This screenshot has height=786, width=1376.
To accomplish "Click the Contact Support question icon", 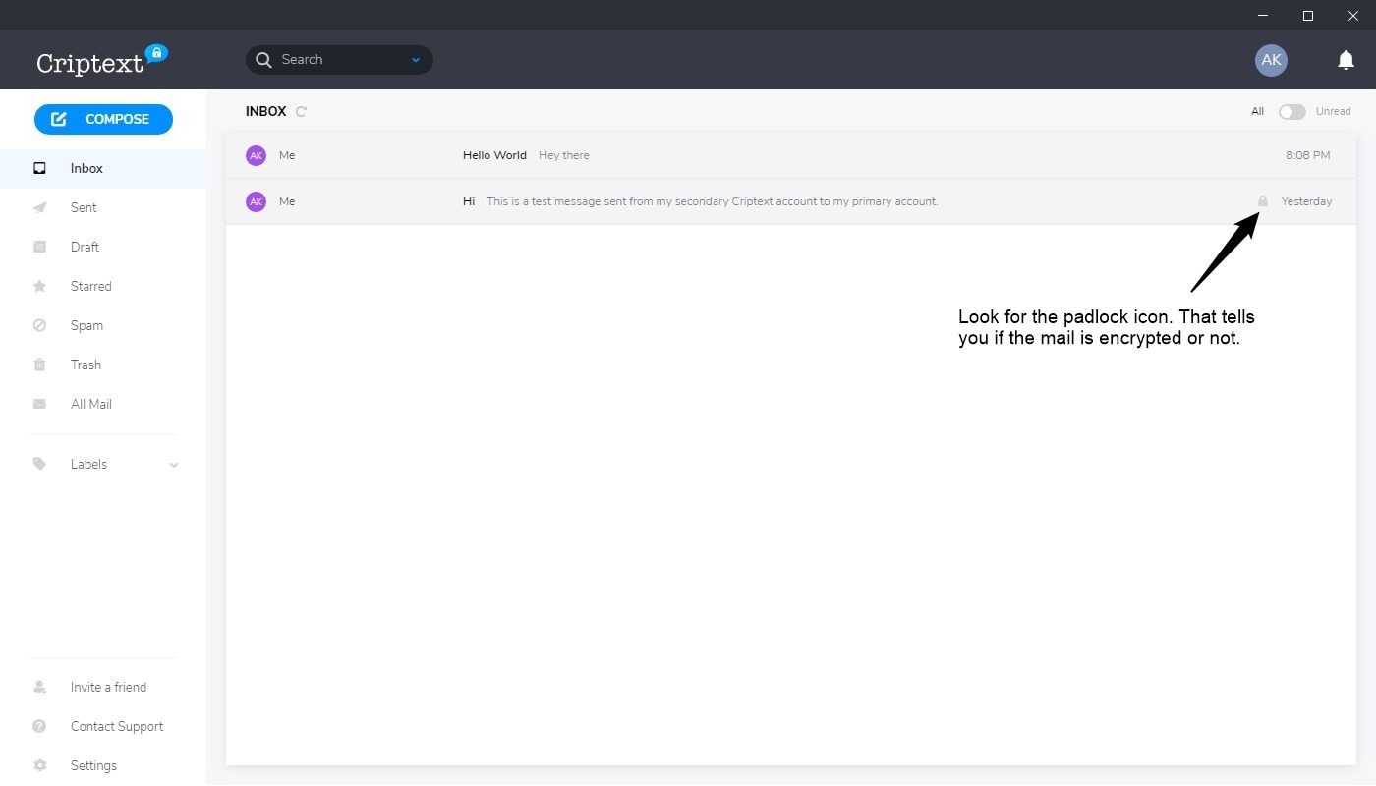I will coord(39,726).
